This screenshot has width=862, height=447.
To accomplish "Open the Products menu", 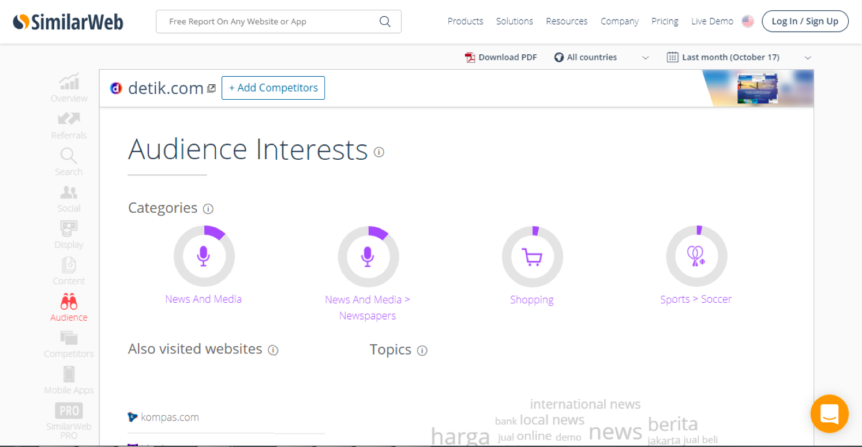I will click(465, 21).
